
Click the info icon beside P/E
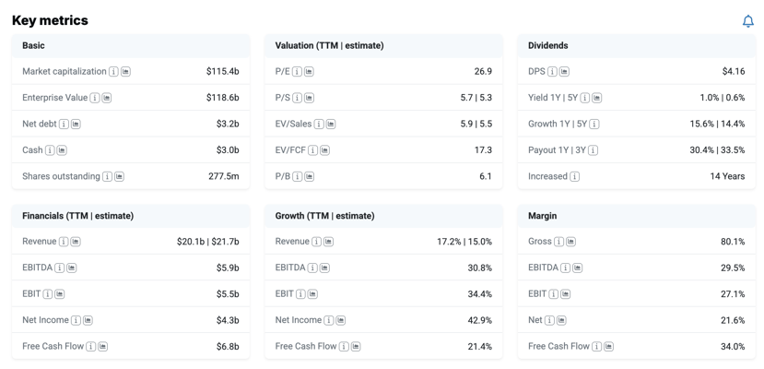click(x=297, y=72)
